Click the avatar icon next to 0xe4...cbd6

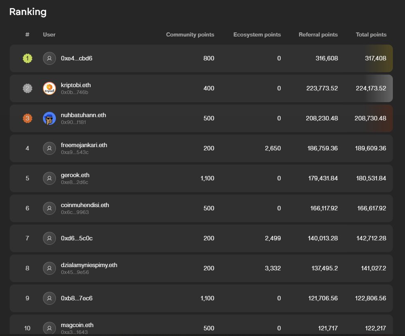point(49,58)
